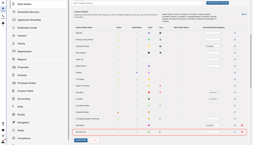Open Parts Needed mapping dropdown
The width and height of the screenshot is (253, 145).
(214, 53)
